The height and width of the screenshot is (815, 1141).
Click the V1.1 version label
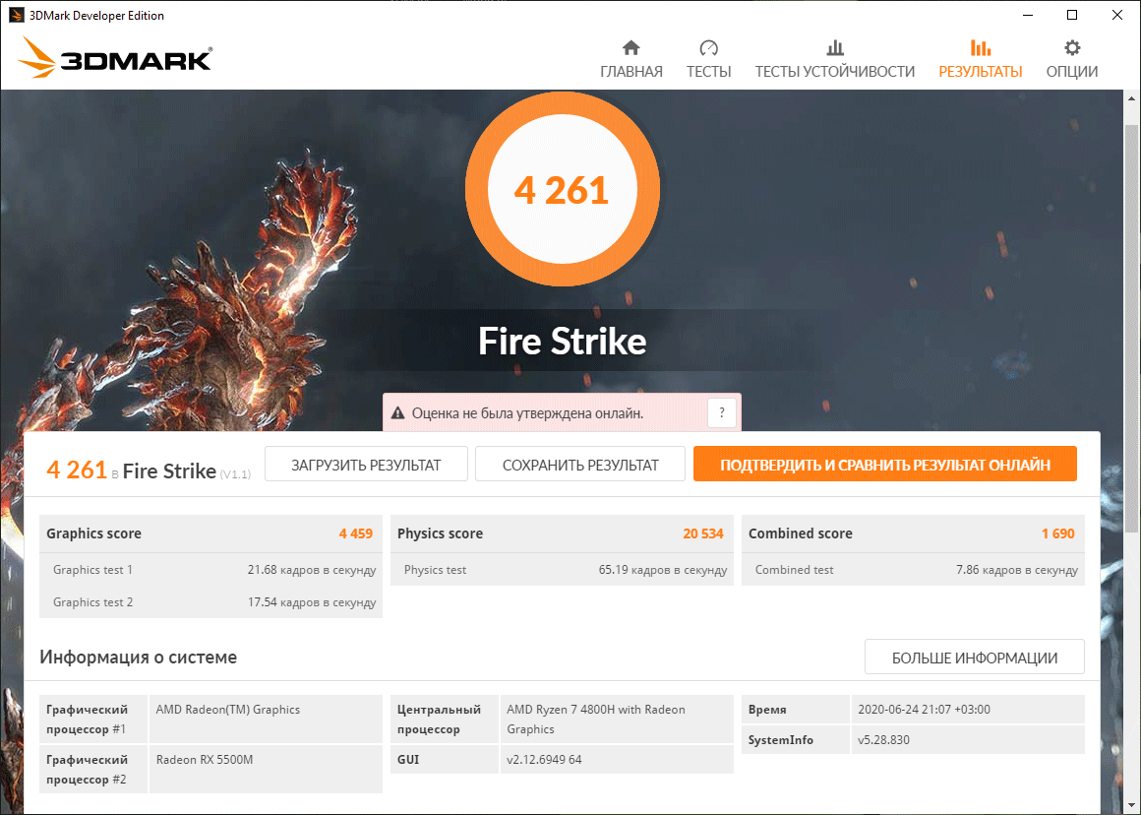tap(235, 474)
